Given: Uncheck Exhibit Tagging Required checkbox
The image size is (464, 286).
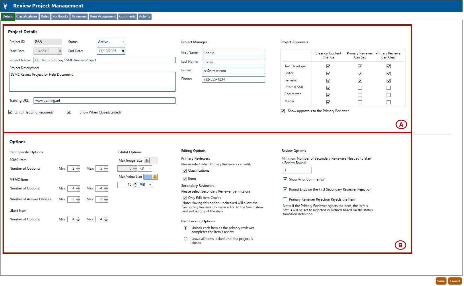Looking at the screenshot, I should [x=11, y=112].
